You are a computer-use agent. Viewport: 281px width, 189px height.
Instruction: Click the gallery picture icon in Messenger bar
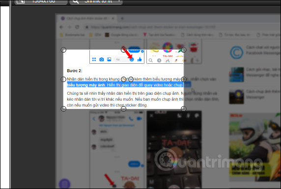pyautogui.click(x=109, y=59)
